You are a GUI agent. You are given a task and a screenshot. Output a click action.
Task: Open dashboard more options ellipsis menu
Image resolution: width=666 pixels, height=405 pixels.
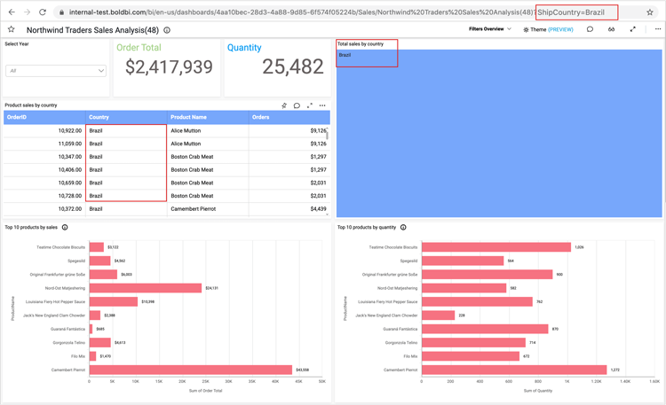658,29
